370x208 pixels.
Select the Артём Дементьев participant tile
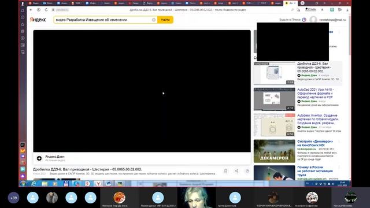235,198
